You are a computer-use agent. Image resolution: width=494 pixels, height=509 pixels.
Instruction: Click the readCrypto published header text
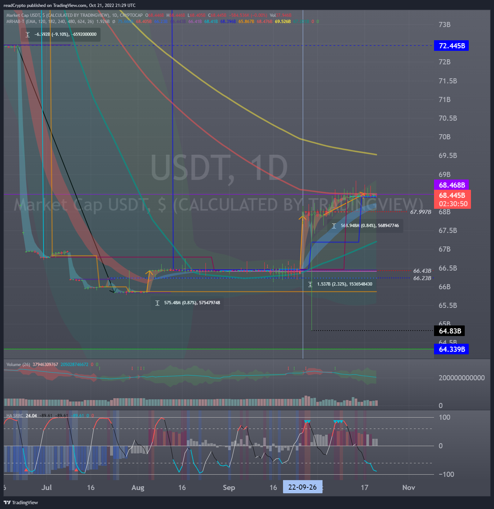69,5
